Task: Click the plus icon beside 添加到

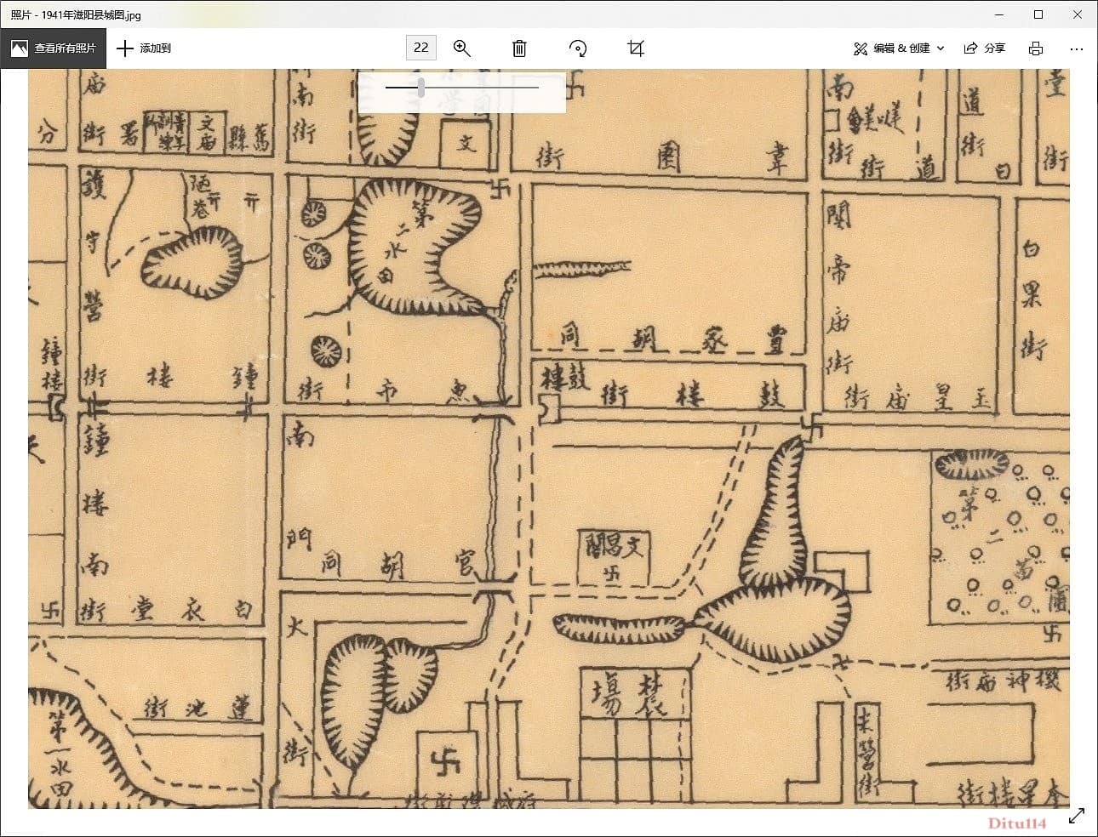Action: 125,48
